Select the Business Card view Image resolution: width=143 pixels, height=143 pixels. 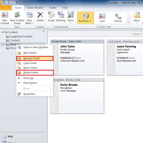[86, 18]
